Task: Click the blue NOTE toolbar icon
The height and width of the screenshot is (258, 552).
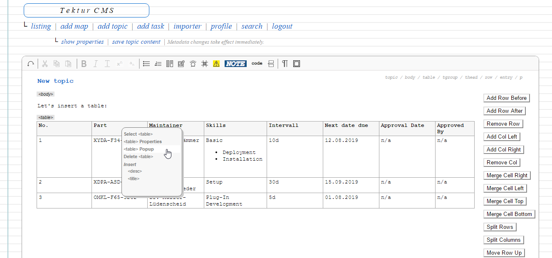Action: [235, 64]
